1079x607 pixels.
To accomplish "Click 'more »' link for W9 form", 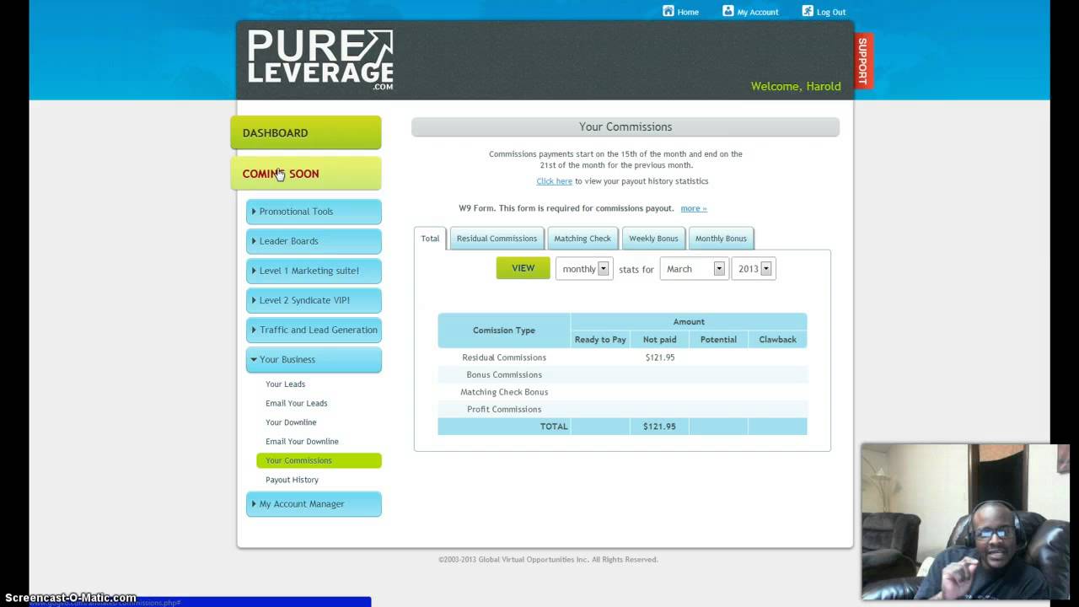I will coord(694,208).
